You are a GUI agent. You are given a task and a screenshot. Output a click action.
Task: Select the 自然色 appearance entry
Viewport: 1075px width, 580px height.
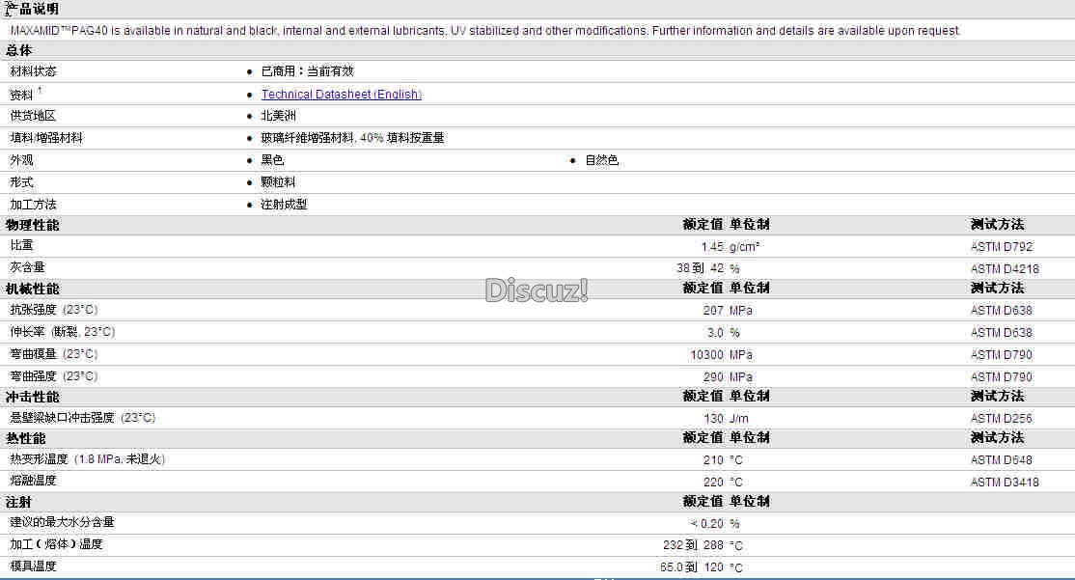(x=601, y=160)
